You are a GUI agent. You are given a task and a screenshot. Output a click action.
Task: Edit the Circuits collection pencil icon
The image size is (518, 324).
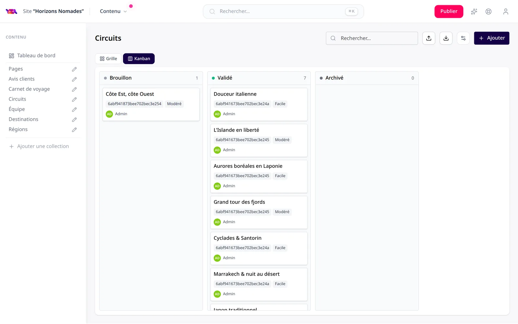click(x=74, y=99)
